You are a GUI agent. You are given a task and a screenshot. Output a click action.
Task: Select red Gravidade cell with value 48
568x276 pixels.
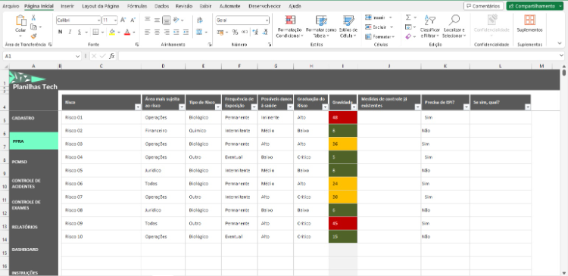tap(343, 117)
